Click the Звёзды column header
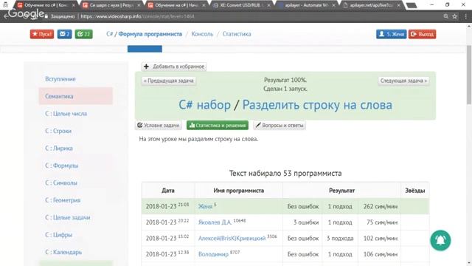 coord(414,191)
